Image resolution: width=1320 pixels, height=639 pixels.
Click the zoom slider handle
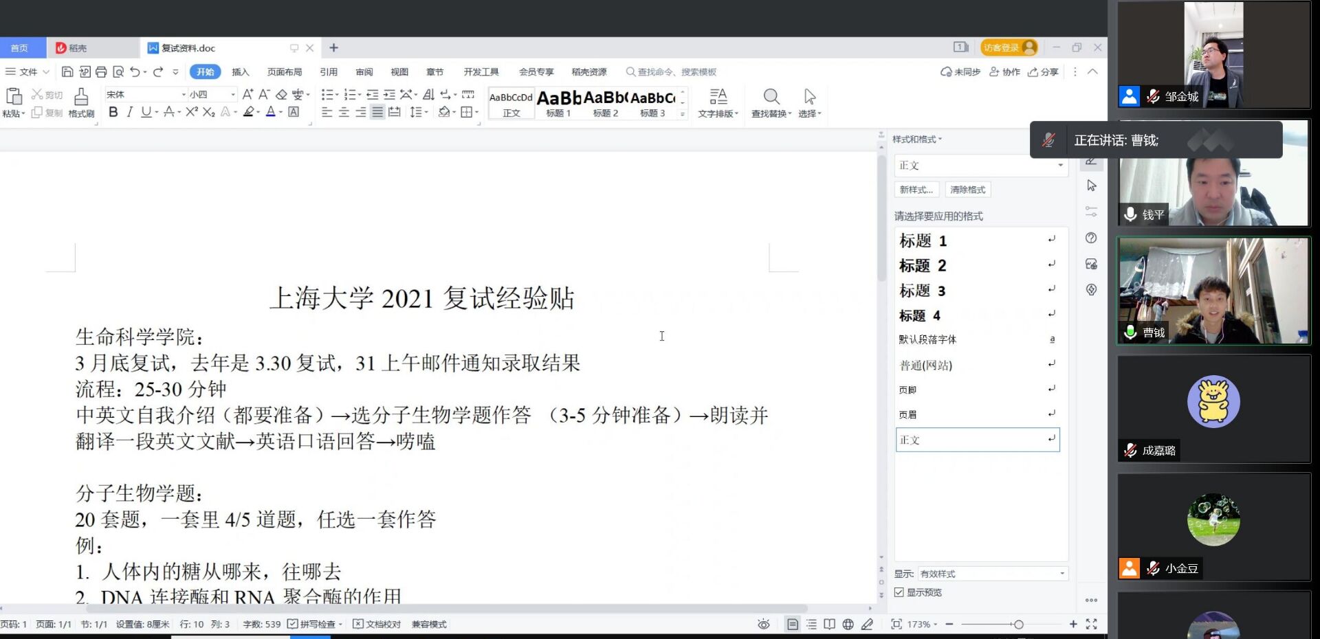tap(1018, 624)
